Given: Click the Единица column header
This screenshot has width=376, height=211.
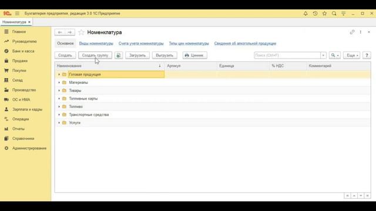Looking at the screenshot, I should (243, 66).
